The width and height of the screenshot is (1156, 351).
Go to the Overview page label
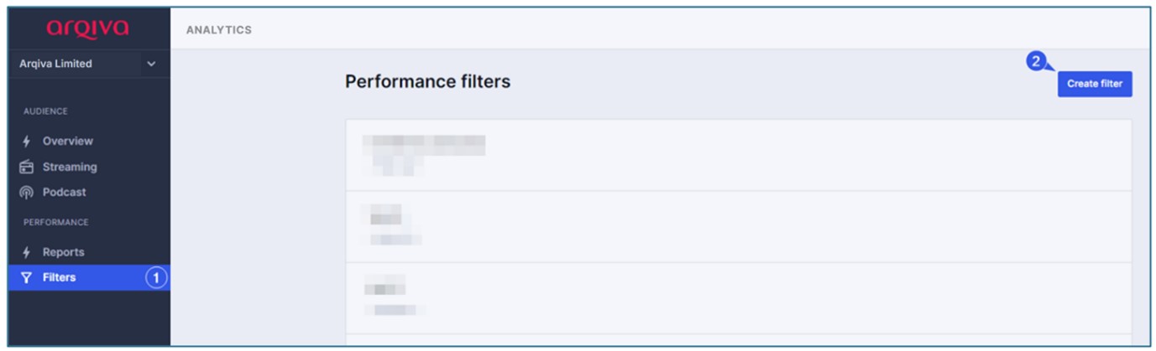[x=68, y=142]
